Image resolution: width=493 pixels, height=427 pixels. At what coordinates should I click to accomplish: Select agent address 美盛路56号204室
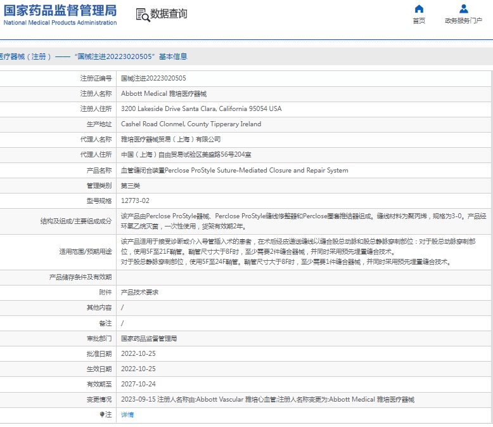click(186, 155)
